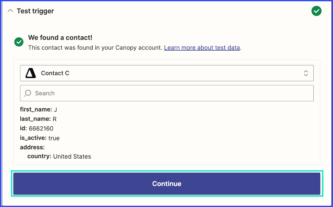This screenshot has width=333, height=207.
Task: Open the Contact C record dropdown
Action: coord(167,73)
